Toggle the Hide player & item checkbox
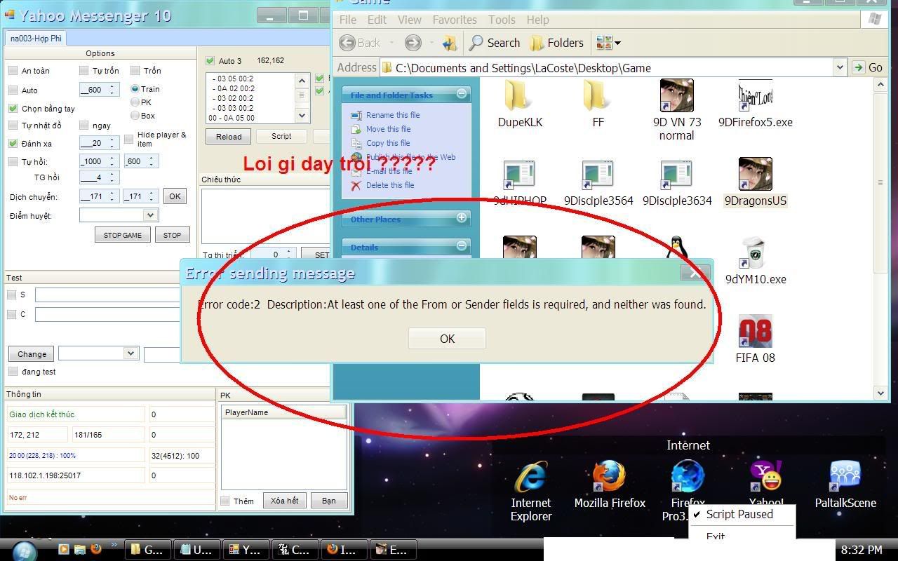This screenshot has width=898, height=561. (x=128, y=140)
